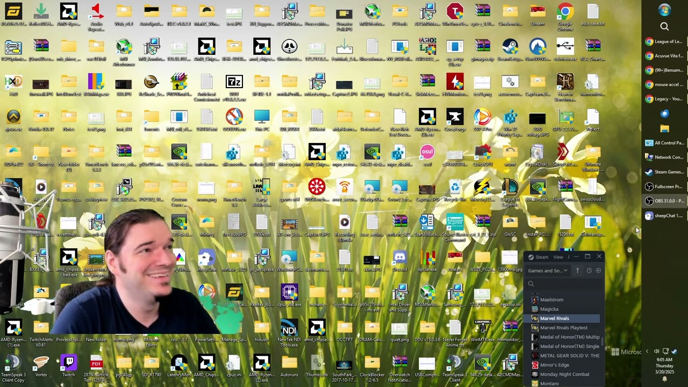Switch to mouse accel Chrome window
This screenshot has height=387, width=688.
point(664,84)
